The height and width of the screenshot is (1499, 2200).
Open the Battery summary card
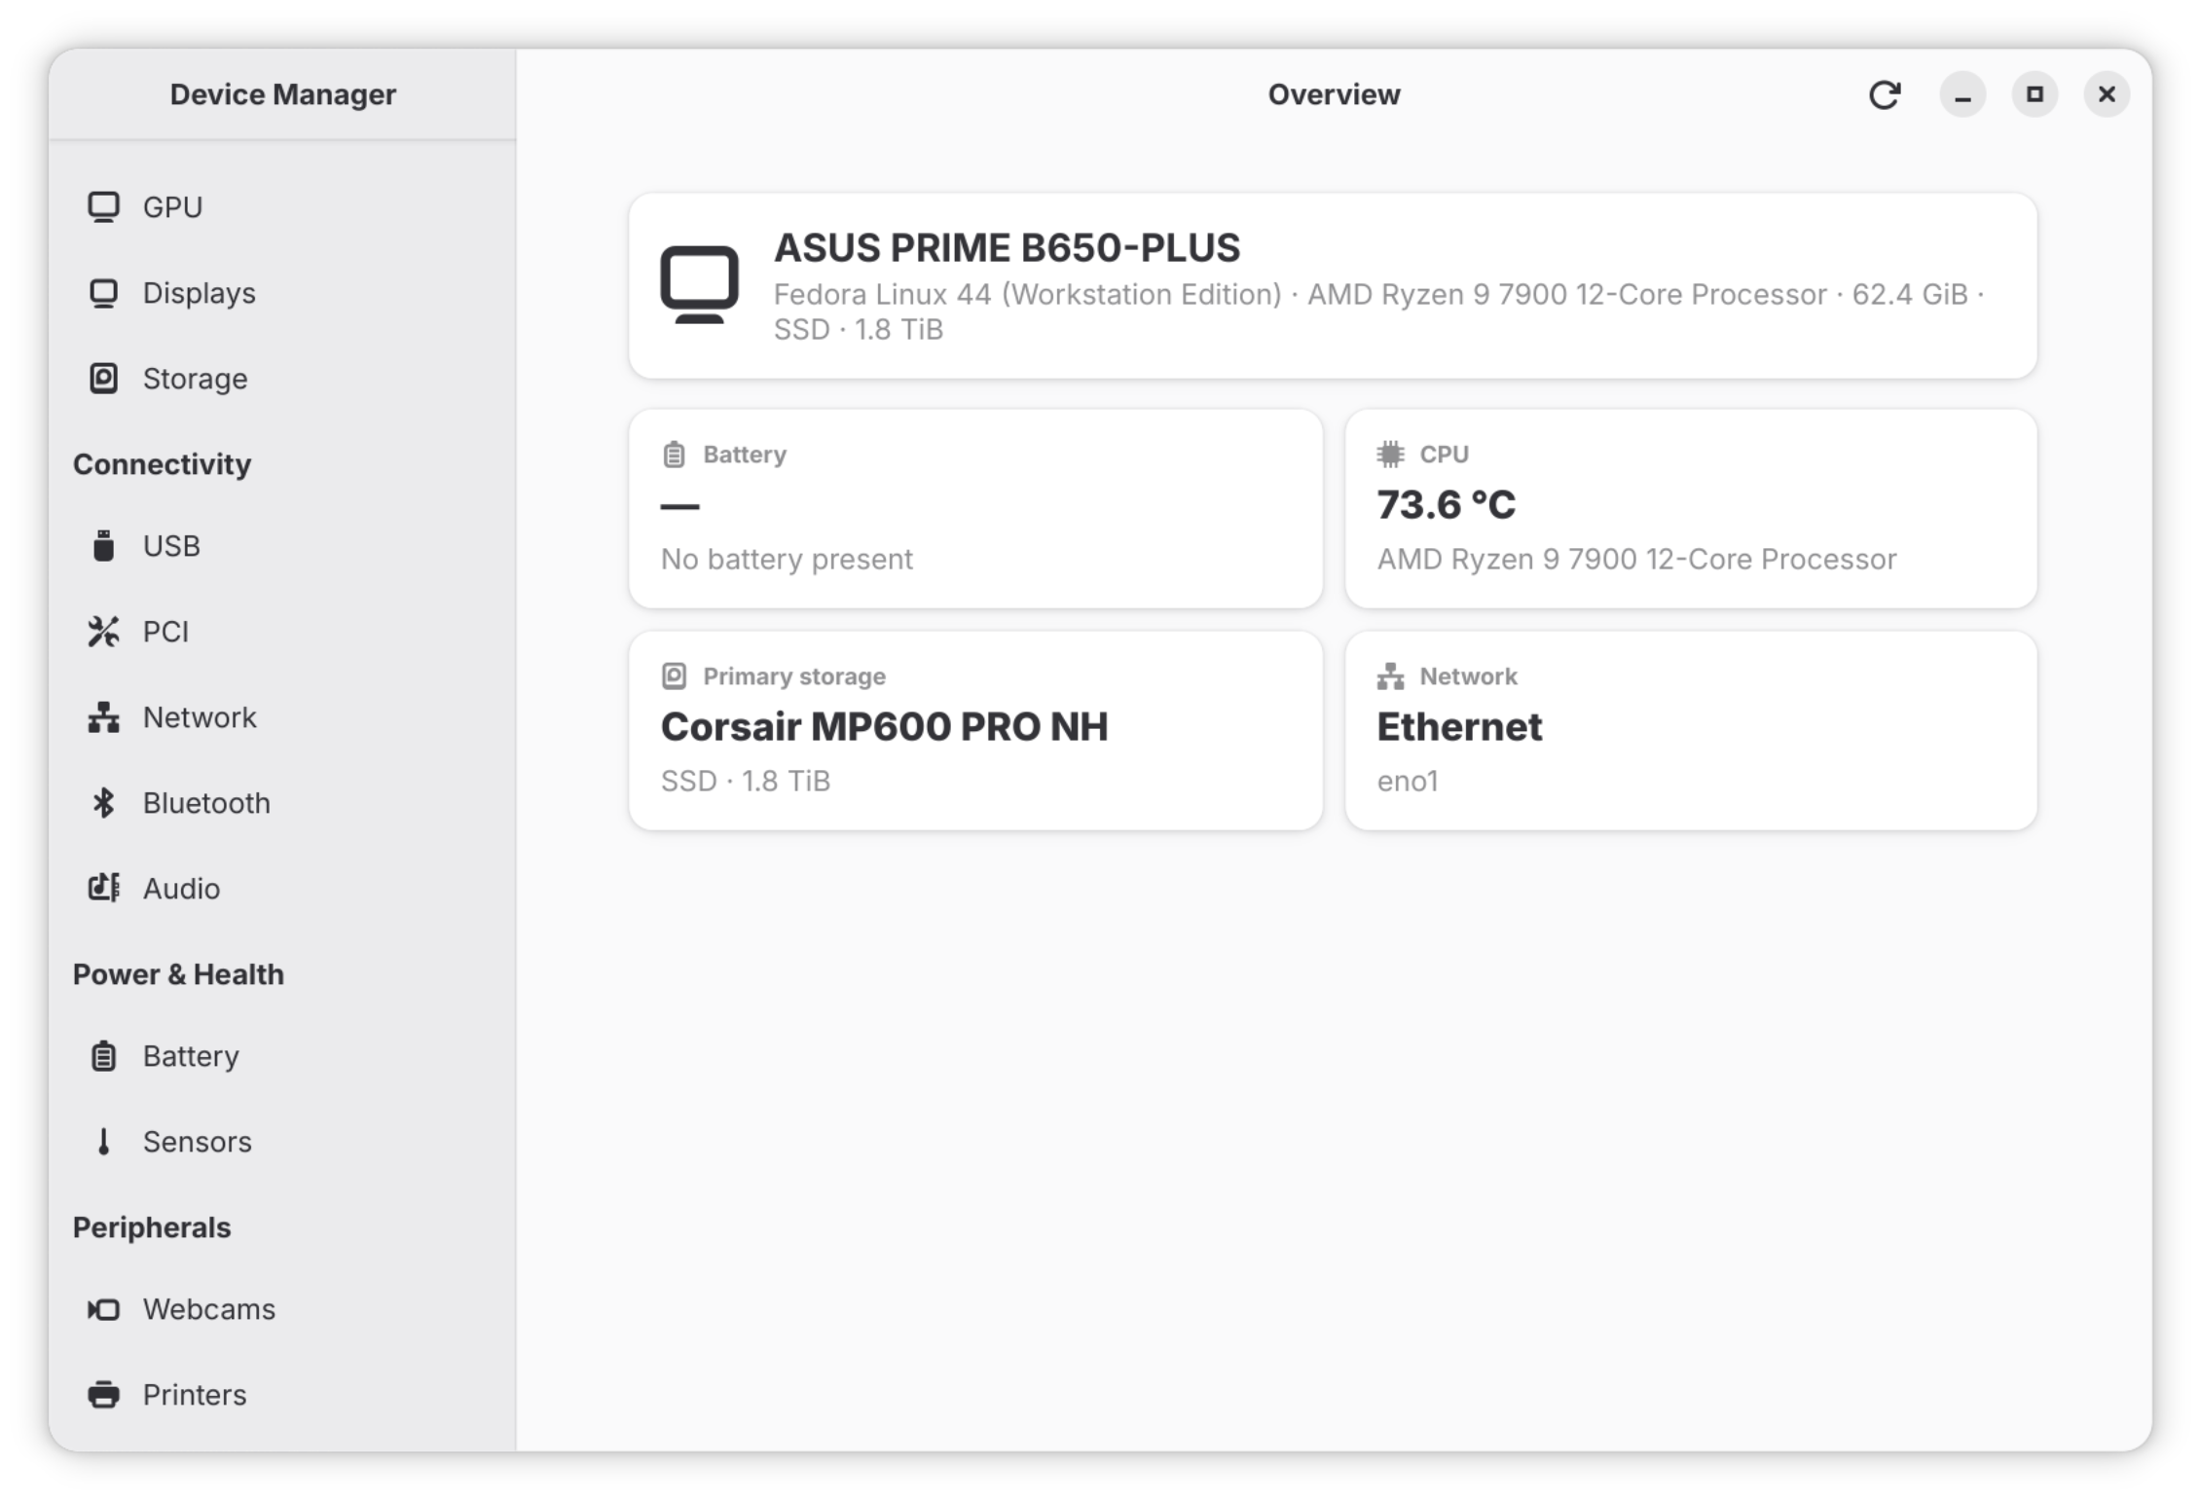pos(975,509)
